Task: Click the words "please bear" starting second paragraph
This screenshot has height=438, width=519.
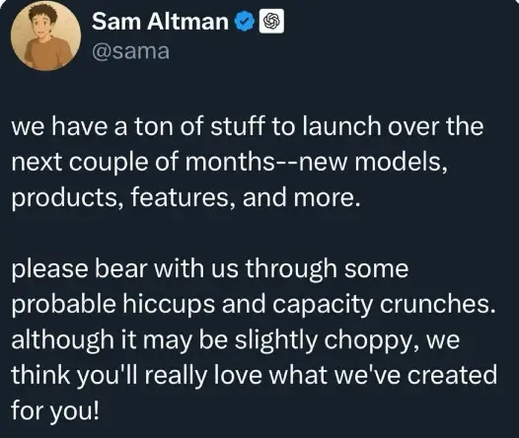Action: tap(79, 269)
